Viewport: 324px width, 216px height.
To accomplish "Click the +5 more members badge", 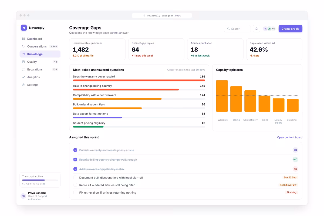I will (273, 29).
